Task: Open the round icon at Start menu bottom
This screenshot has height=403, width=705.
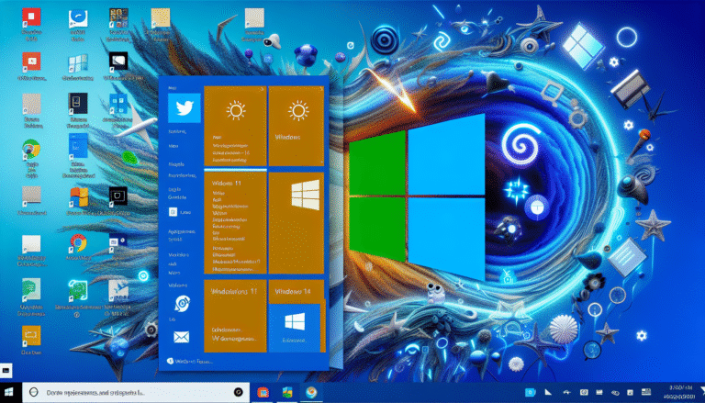Action: tap(171, 361)
